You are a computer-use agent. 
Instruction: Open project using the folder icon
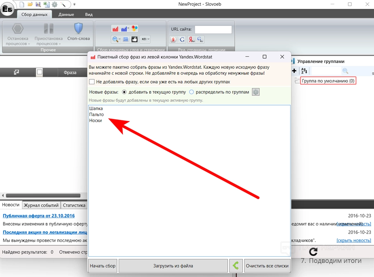click(x=30, y=4)
